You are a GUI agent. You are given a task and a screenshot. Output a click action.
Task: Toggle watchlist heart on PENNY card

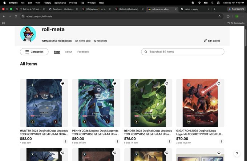(x=115, y=83)
